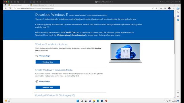The height and width of the screenshot is (103, 184).
Task: Open the Edge tab actions menu icon
Action: [x=5, y=5]
